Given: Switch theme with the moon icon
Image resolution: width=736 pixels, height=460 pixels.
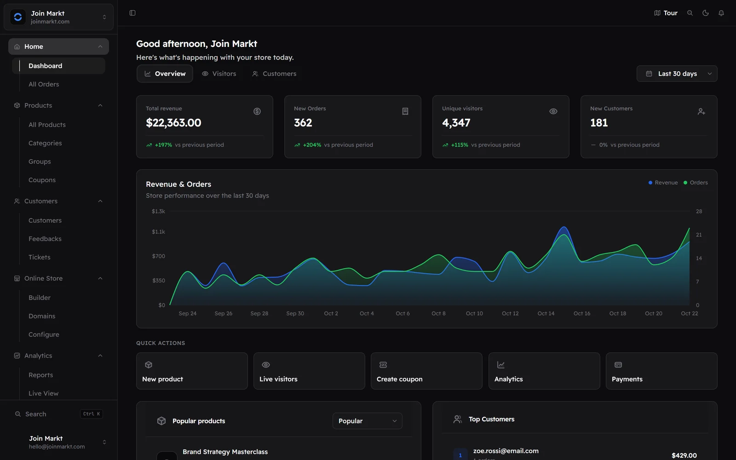Looking at the screenshot, I should 706,13.
